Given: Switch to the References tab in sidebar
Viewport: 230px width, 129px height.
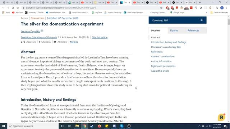Looking at the screenshot, I should point(193,30).
